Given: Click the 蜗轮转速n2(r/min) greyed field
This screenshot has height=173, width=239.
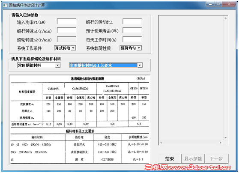Looking at the screenshot, I should (x=67, y=39).
